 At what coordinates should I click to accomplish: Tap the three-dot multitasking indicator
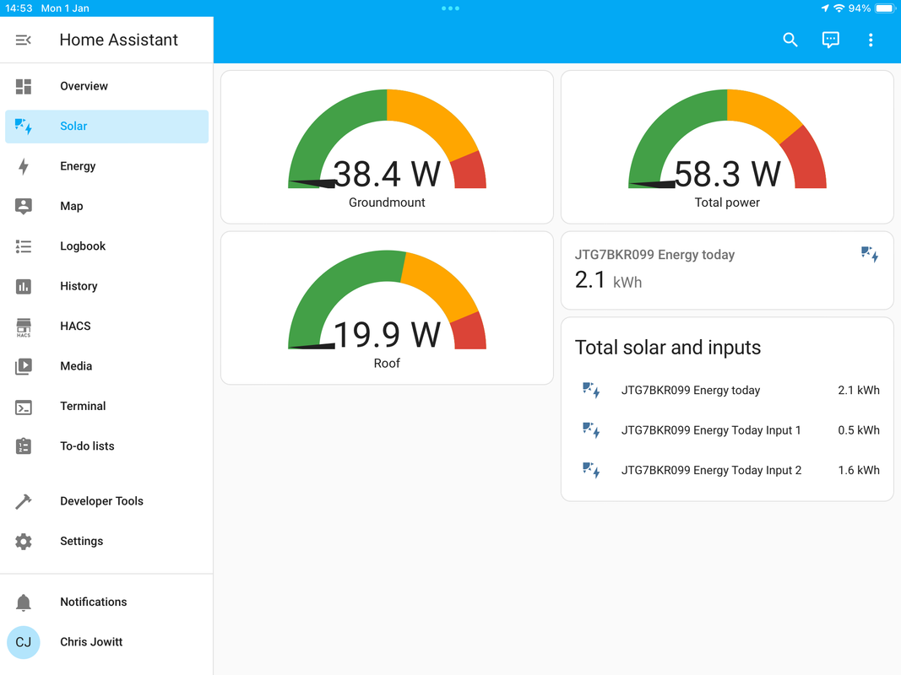tap(451, 8)
